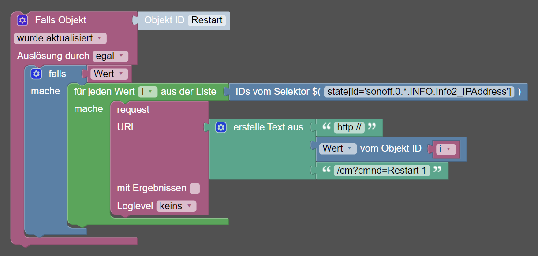538x256 pixels.
Task: Toggle the mit Ergebnissen checkbox
Action: (x=194, y=189)
